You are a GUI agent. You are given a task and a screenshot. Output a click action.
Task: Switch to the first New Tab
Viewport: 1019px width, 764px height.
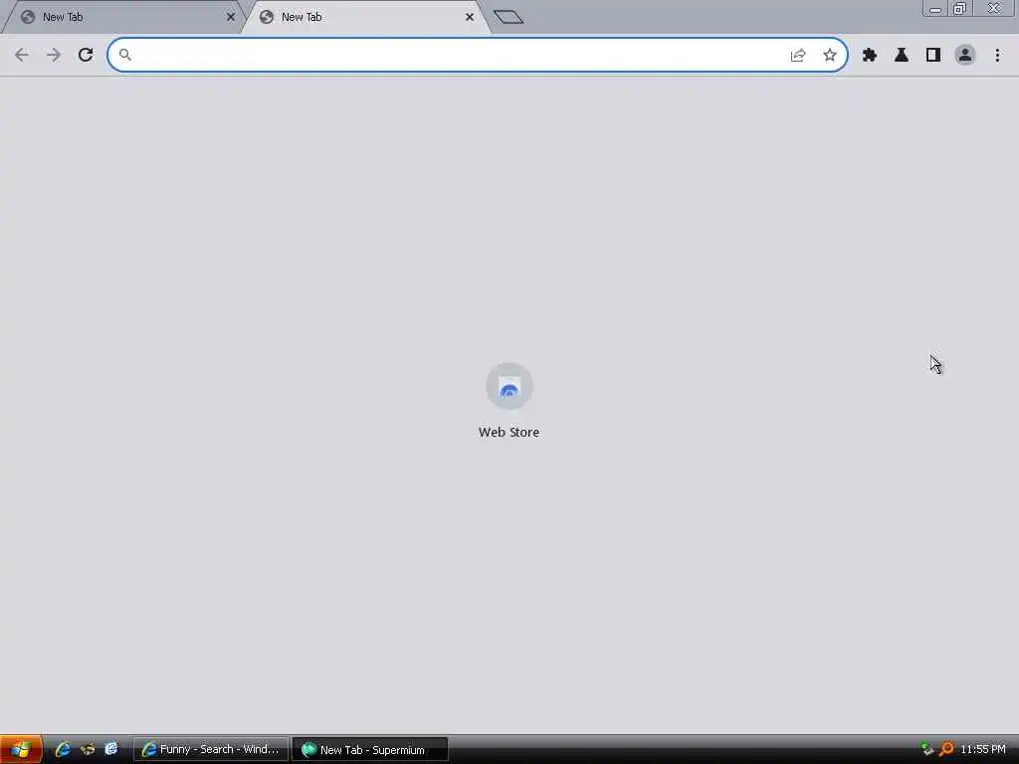pyautogui.click(x=121, y=17)
